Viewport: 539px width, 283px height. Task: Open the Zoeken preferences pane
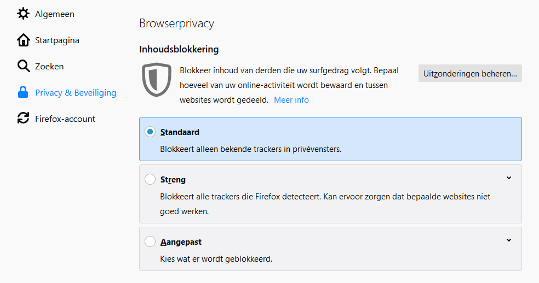click(49, 66)
